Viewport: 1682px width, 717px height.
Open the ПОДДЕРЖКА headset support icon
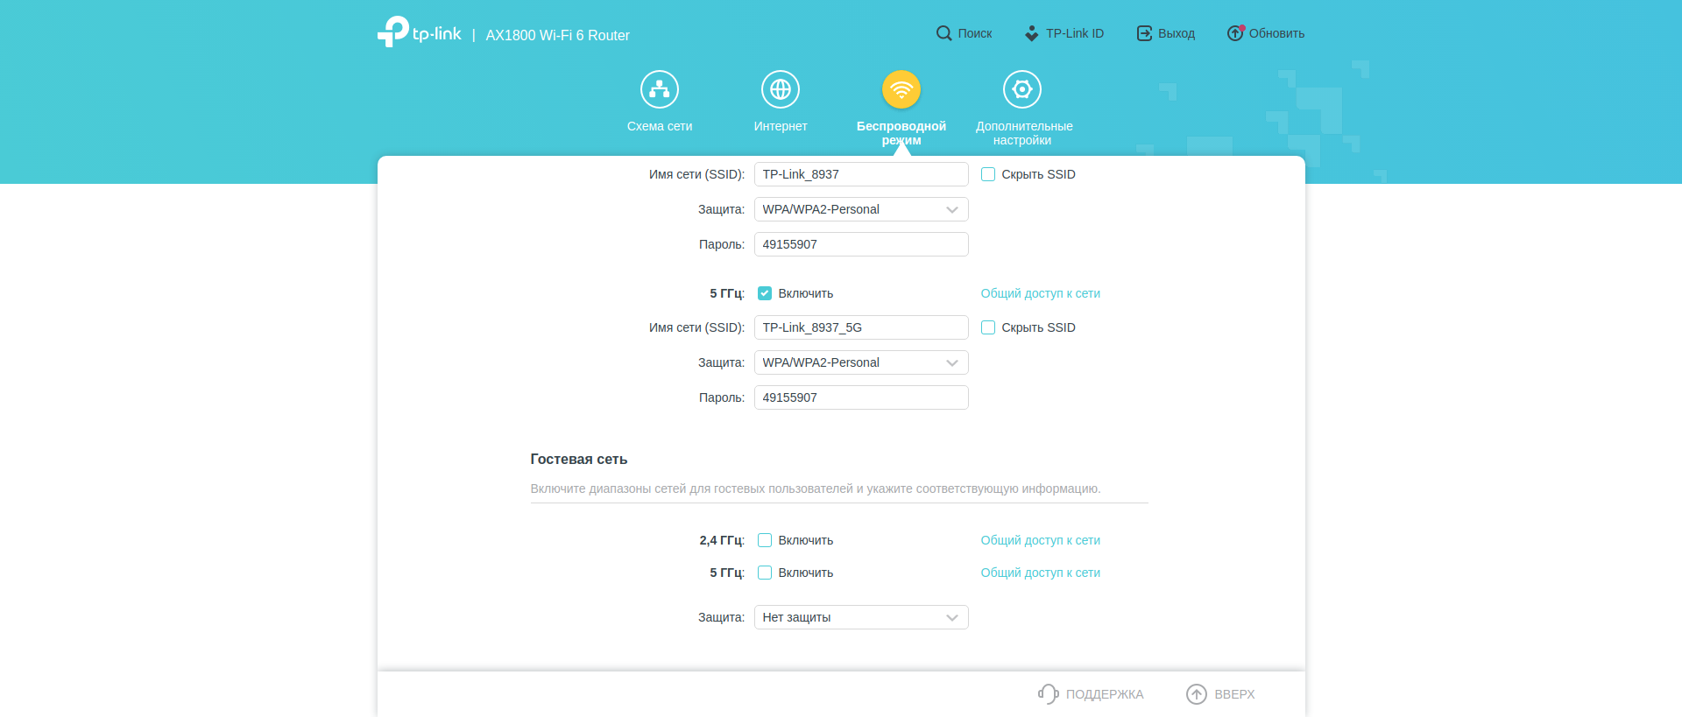[1048, 694]
